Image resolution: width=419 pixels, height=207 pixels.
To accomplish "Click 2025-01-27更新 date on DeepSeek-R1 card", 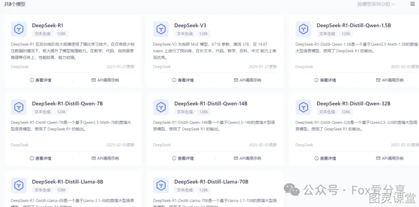I will click(x=121, y=67).
